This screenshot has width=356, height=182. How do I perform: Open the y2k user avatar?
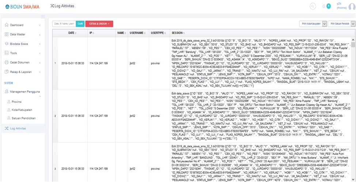(x=352, y=7)
